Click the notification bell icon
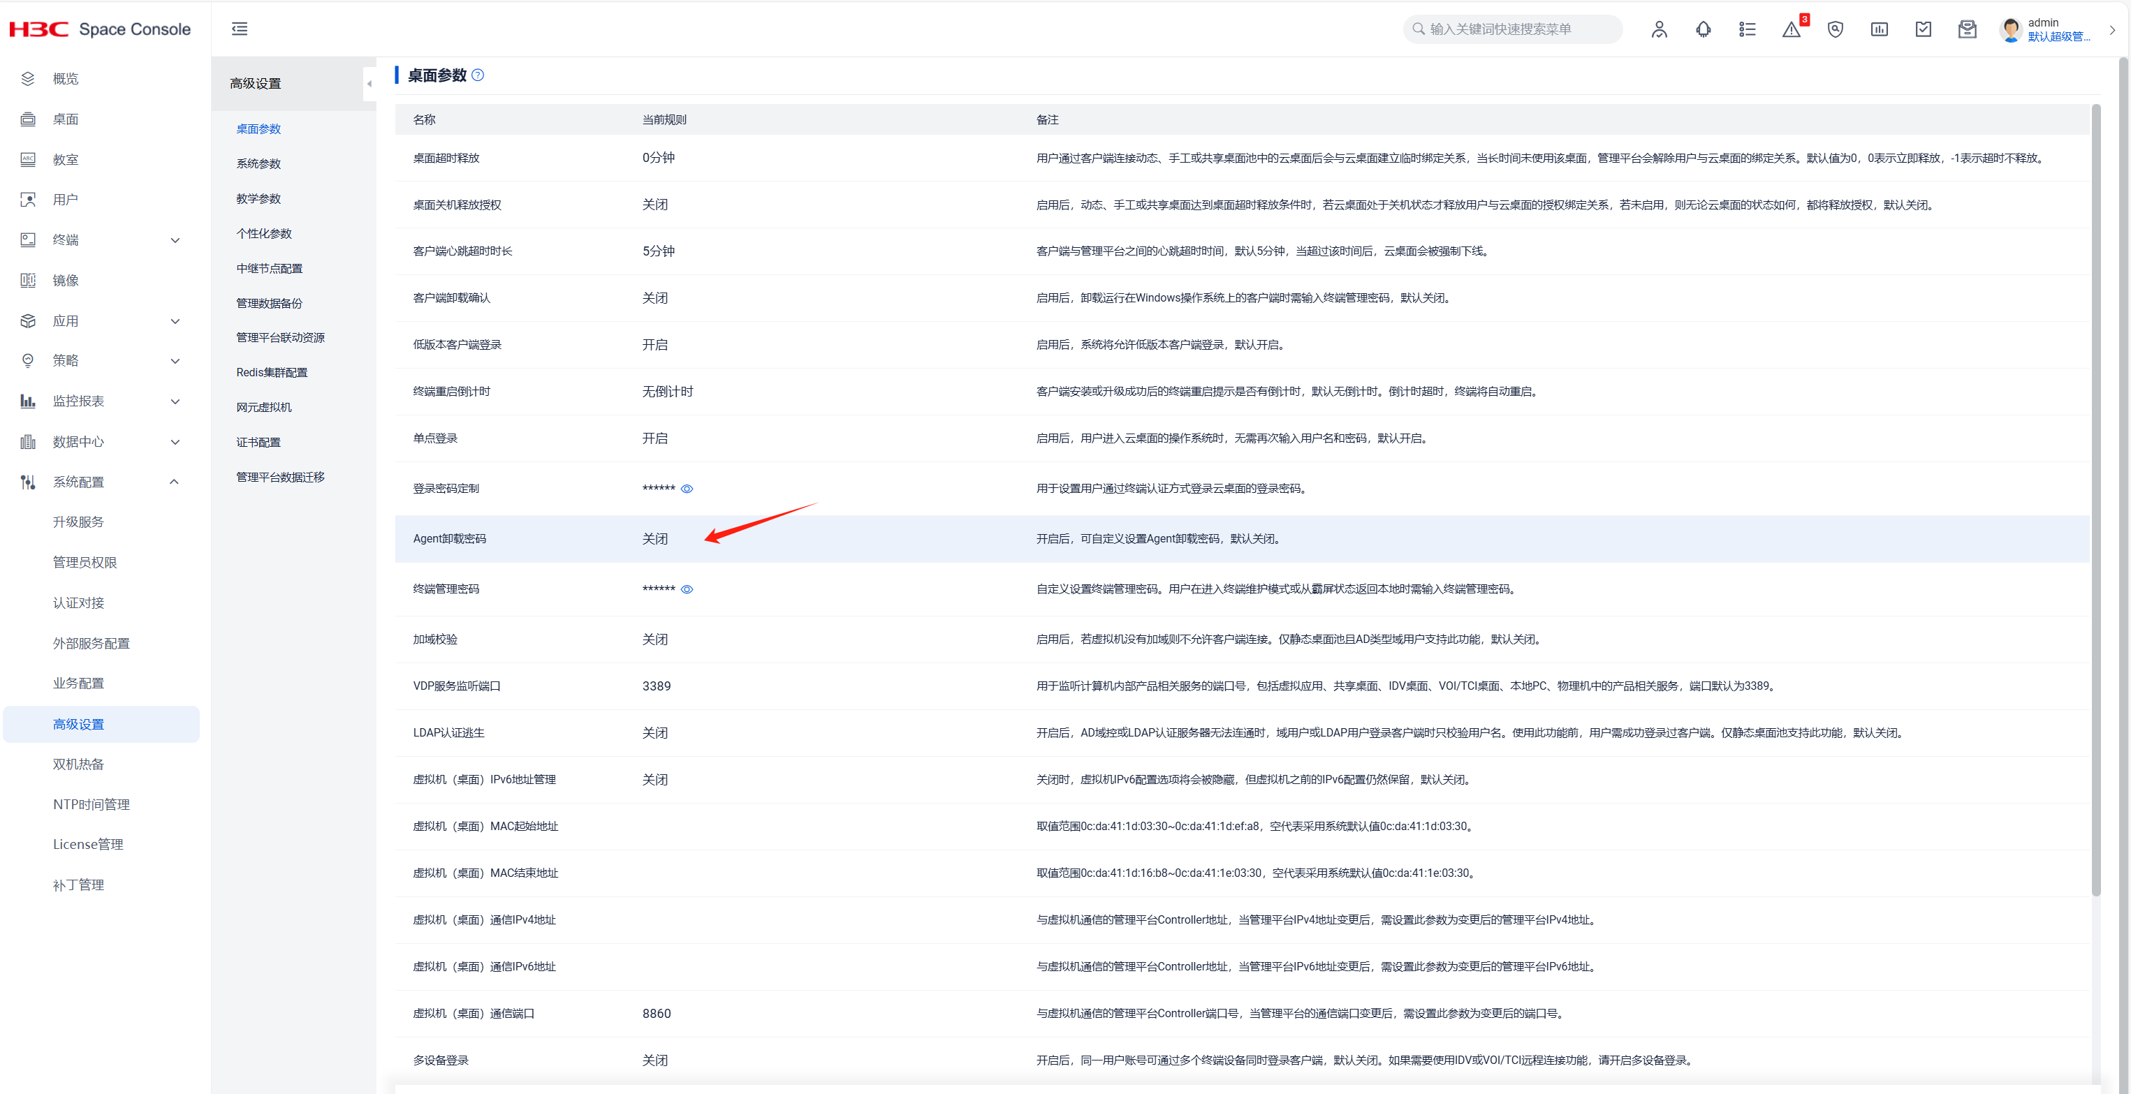The width and height of the screenshot is (2131, 1094). pyautogui.click(x=1704, y=30)
